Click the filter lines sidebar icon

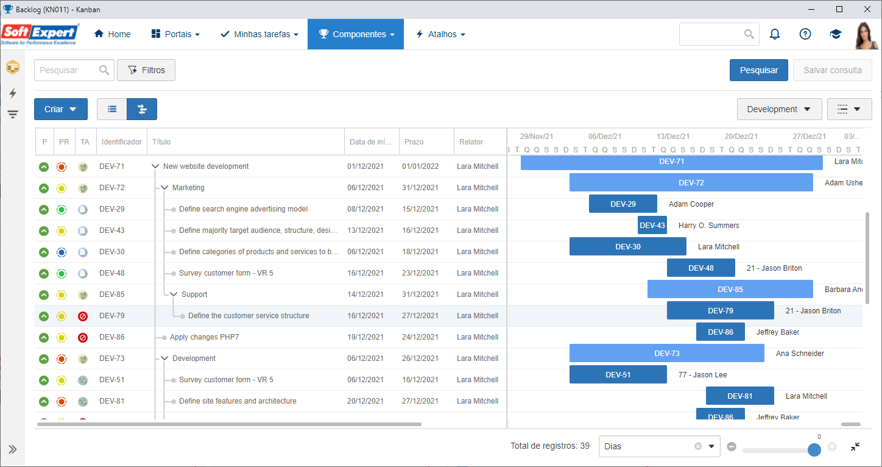(13, 114)
